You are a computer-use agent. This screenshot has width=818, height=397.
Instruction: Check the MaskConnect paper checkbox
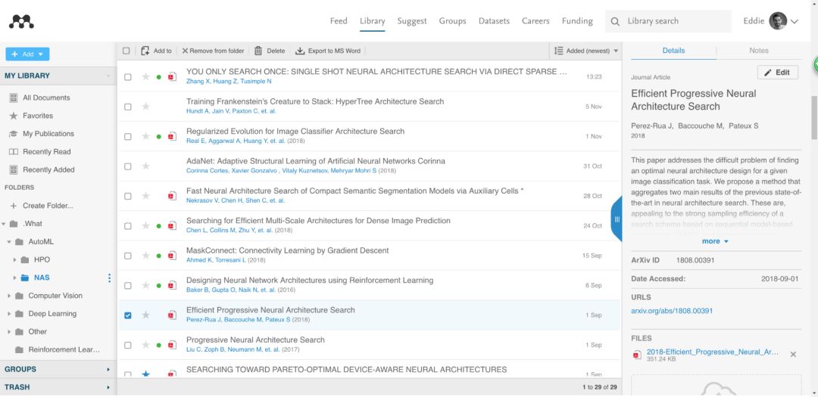[x=127, y=256]
